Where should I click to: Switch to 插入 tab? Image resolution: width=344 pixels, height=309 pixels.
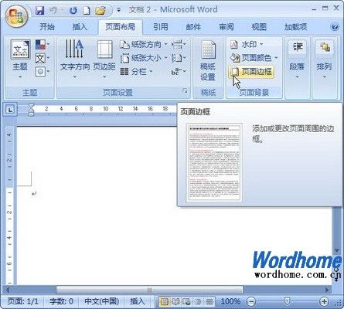(x=80, y=26)
